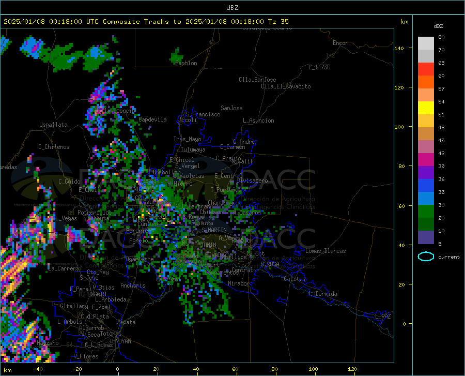Viewport: 465px width, 376px height.
Task: Click the Tres_Mayo map label
Action: click(x=187, y=139)
